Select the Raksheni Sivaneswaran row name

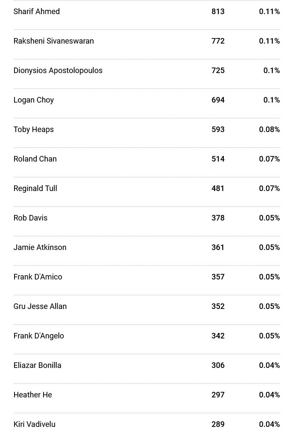coord(53,41)
